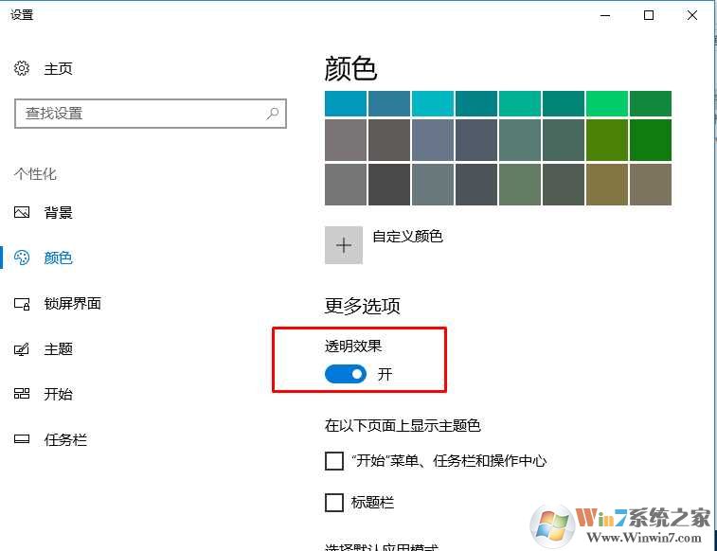Click the 自定义颜色 label
Image resolution: width=717 pixels, height=551 pixels.
[407, 236]
